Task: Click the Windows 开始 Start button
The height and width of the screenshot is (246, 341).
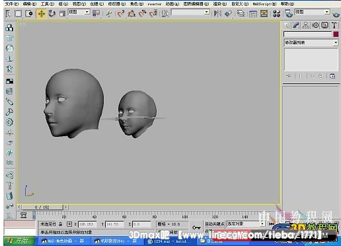Action: click(x=19, y=241)
